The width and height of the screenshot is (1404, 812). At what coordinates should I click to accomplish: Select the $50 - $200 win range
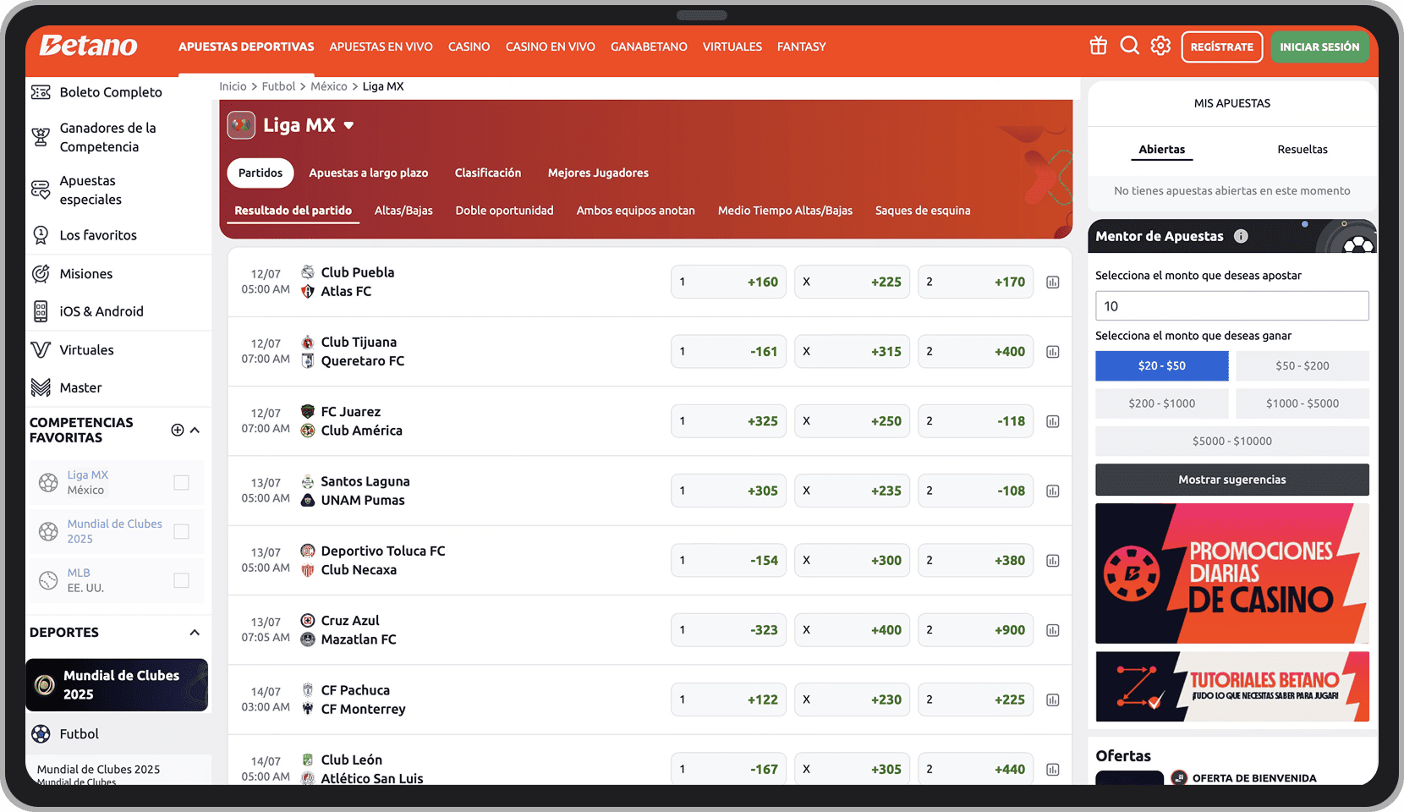1303,366
